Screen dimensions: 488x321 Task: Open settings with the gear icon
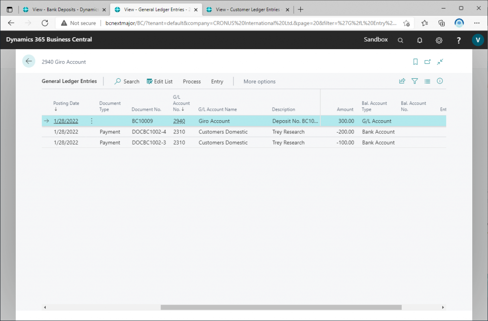439,40
